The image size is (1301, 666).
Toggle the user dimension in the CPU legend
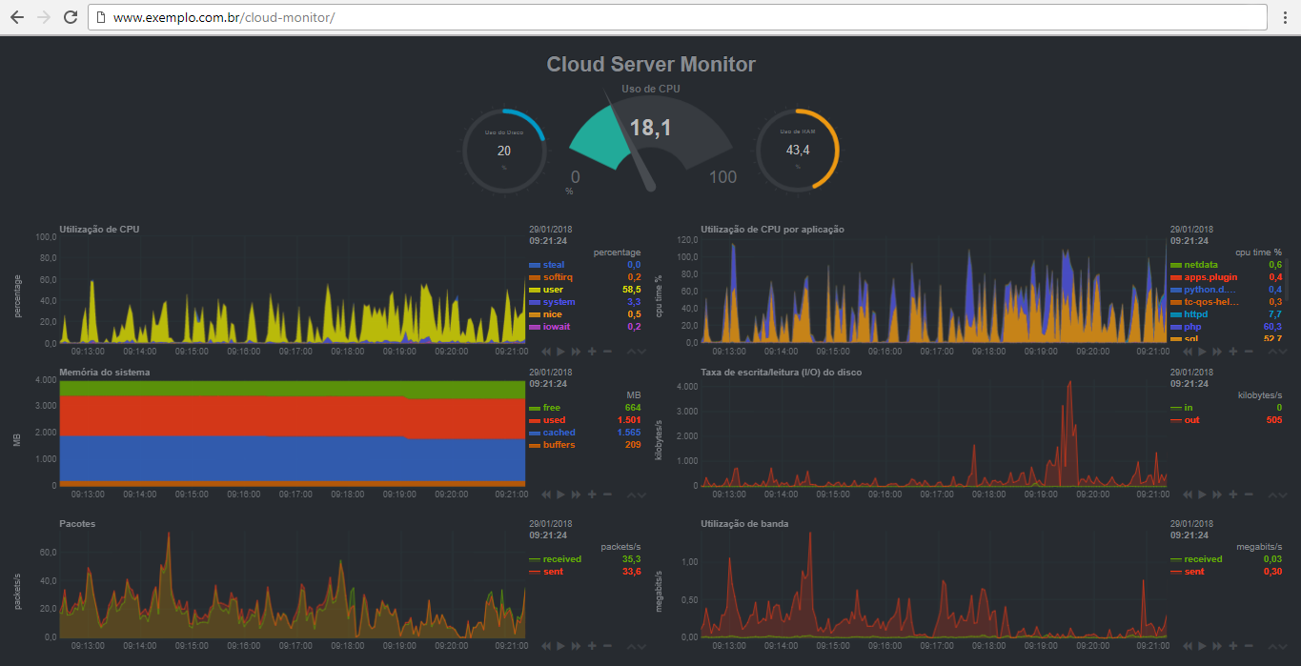(552, 289)
